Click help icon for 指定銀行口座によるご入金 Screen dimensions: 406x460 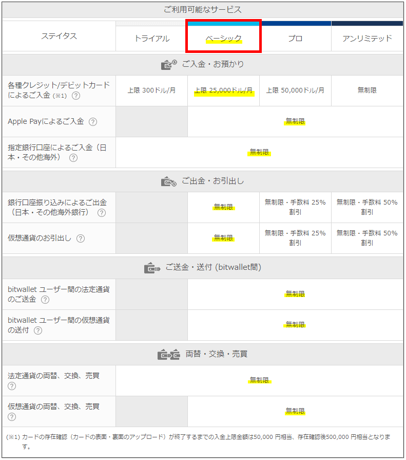coord(73,158)
